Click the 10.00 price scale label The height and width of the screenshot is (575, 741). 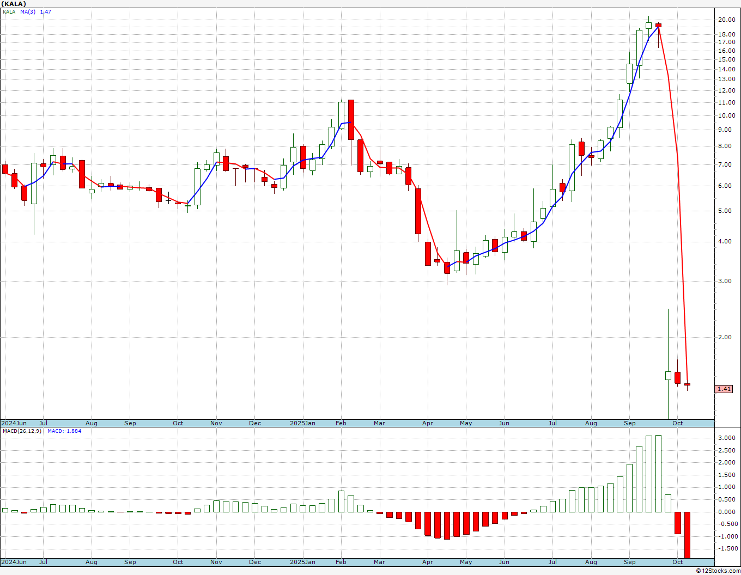pyautogui.click(x=726, y=115)
